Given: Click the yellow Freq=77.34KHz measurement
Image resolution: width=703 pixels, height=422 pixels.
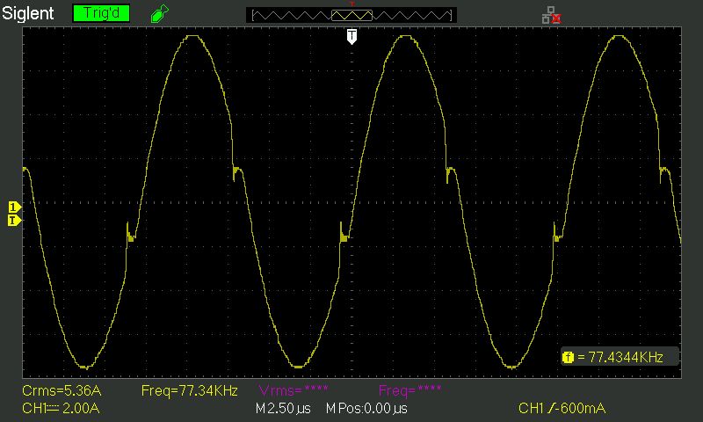Looking at the screenshot, I should (x=189, y=390).
